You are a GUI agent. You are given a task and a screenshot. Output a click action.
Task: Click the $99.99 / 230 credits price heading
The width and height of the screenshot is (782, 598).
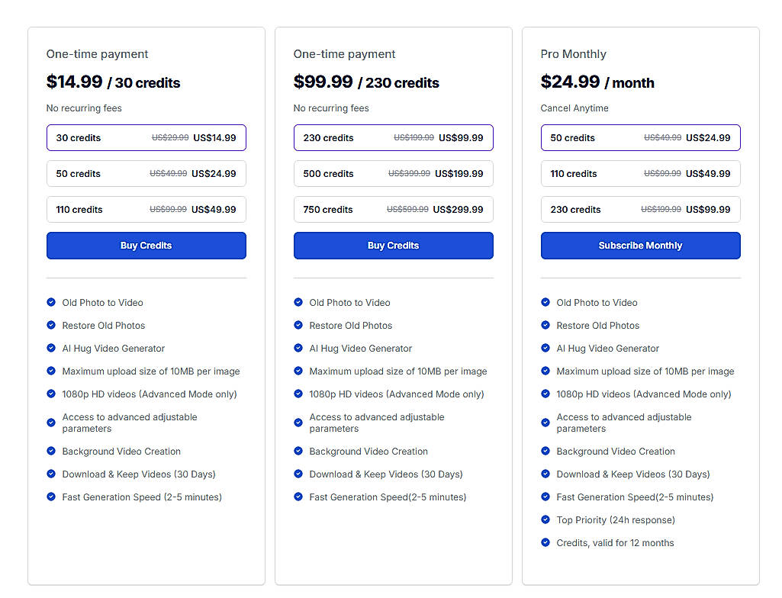tap(366, 82)
